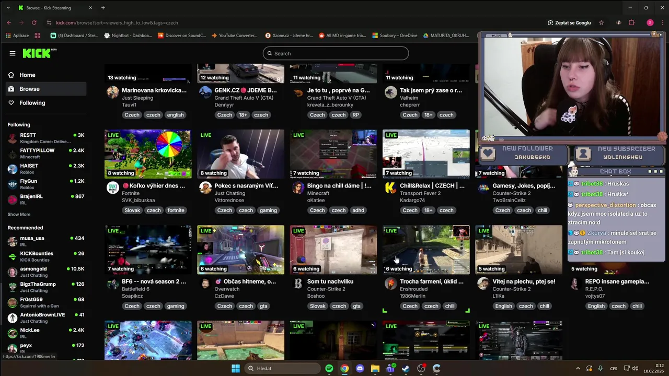This screenshot has height=376, width=669.
Task: Open Discord from taskbar
Action: point(360,368)
